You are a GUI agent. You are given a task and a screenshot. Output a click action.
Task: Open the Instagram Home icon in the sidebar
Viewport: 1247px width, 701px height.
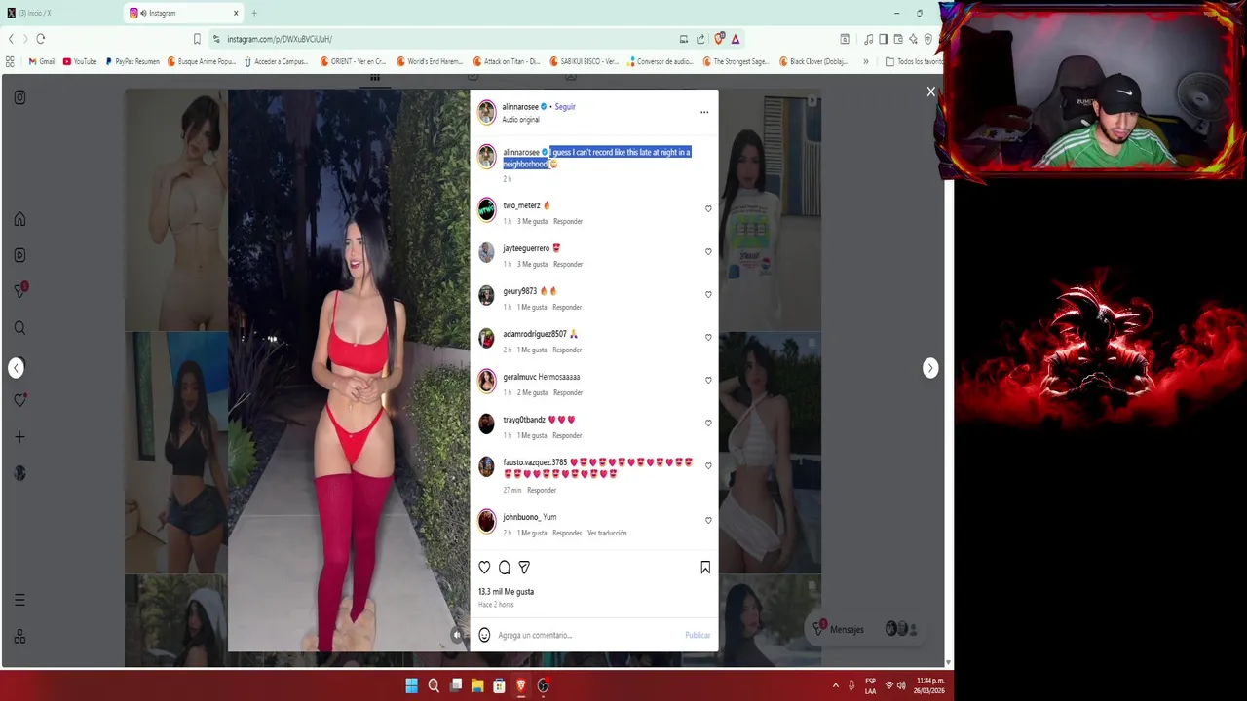point(19,219)
